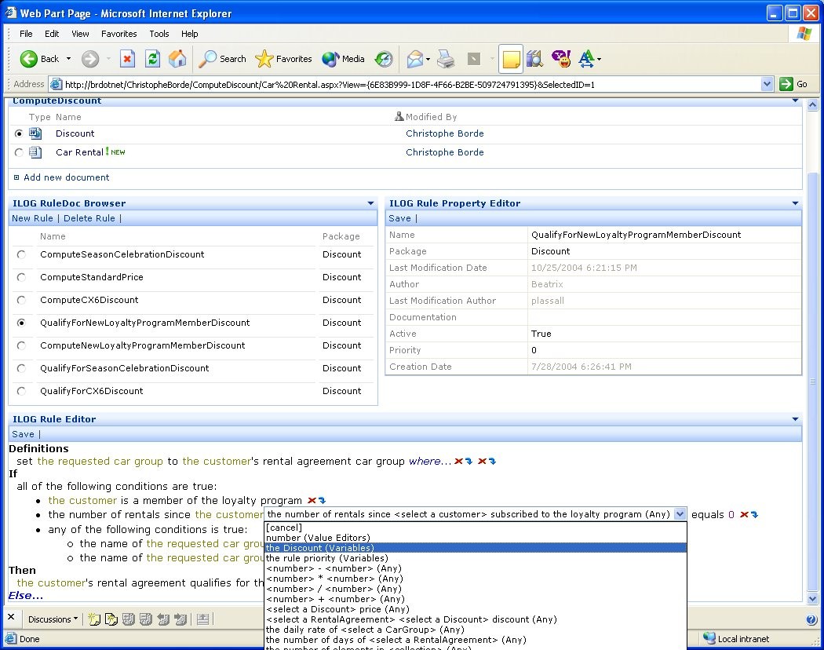Toggle the rentals expression combo box arrow
824x650 pixels.
click(x=680, y=514)
